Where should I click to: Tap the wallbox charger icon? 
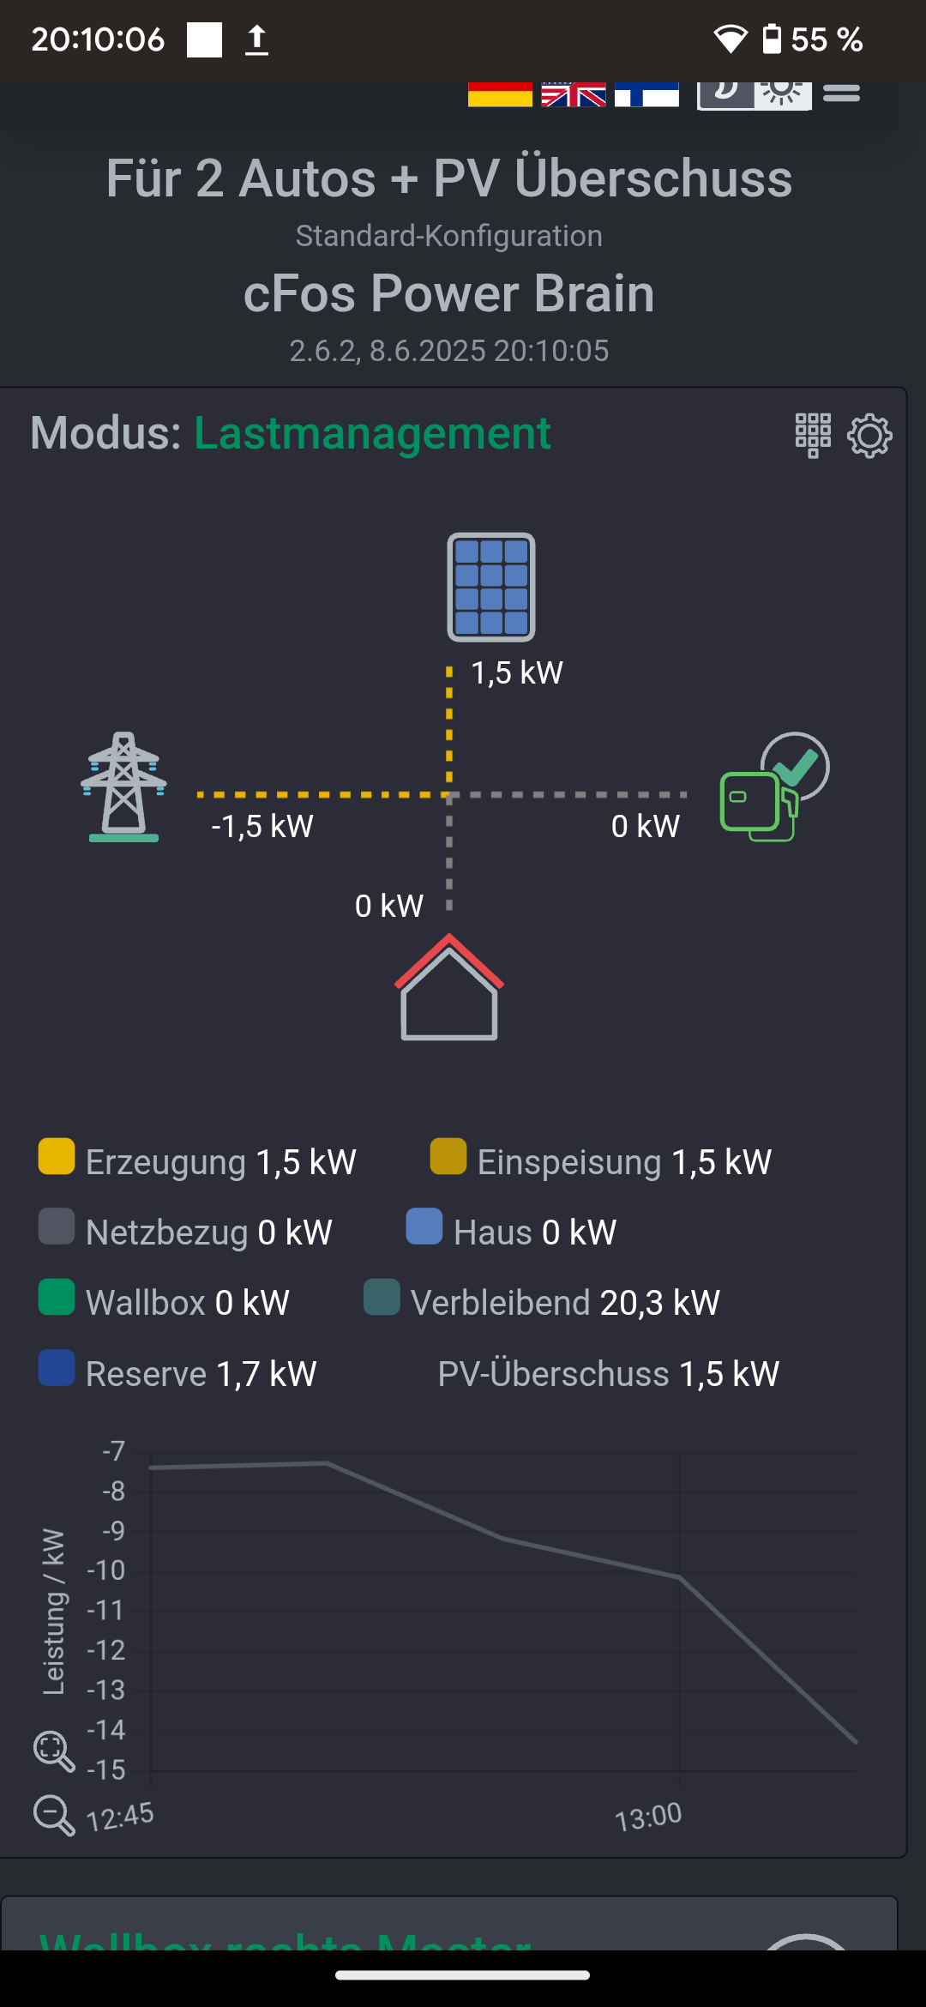(774, 787)
